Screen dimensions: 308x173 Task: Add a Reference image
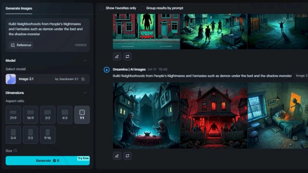pyautogui.click(x=21, y=45)
